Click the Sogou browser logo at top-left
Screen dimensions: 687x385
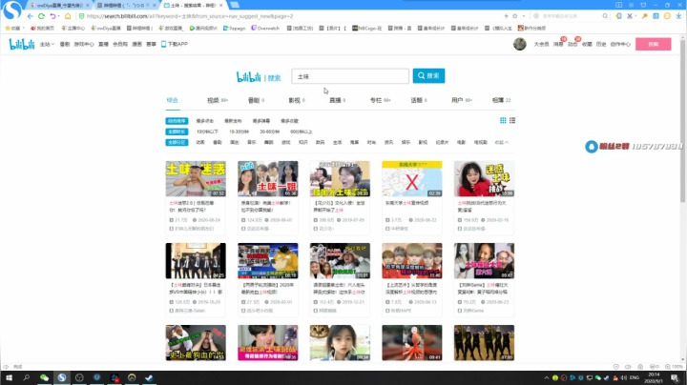point(11,10)
